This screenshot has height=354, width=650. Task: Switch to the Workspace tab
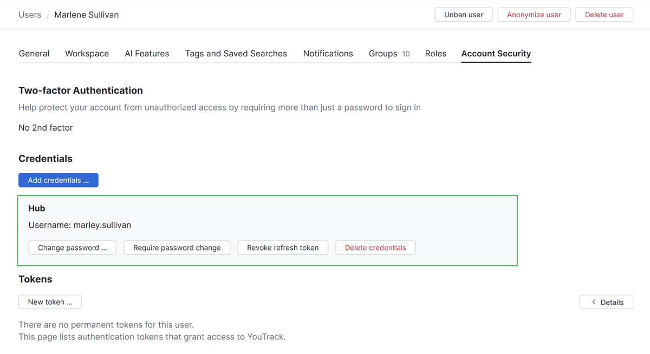tap(87, 54)
